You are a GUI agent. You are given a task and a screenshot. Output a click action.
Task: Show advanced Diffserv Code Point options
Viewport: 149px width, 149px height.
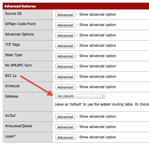(65, 25)
